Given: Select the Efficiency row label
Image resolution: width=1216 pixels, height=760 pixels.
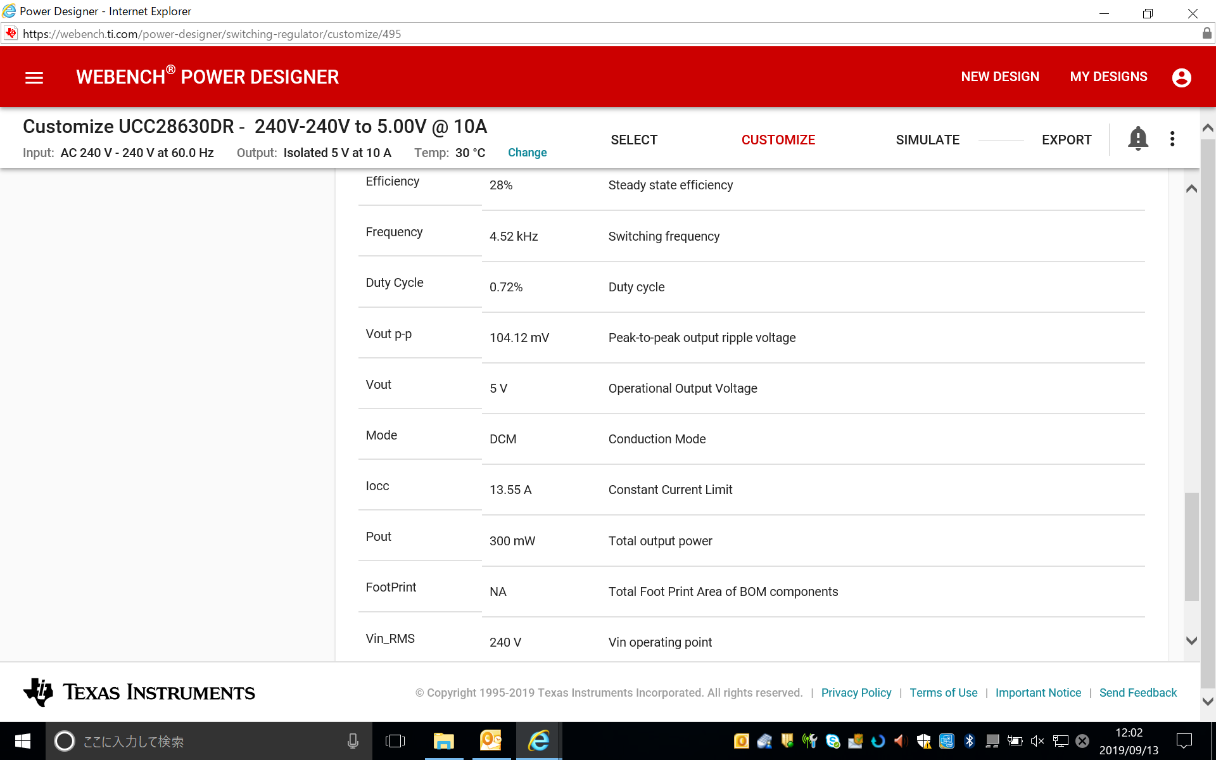Looking at the screenshot, I should pyautogui.click(x=392, y=182).
